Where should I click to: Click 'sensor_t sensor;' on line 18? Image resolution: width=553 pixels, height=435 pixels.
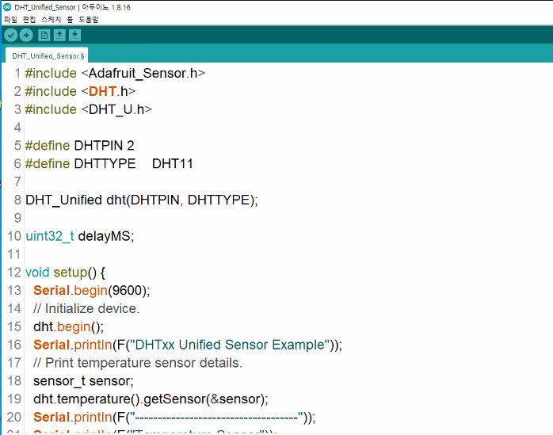[84, 381]
